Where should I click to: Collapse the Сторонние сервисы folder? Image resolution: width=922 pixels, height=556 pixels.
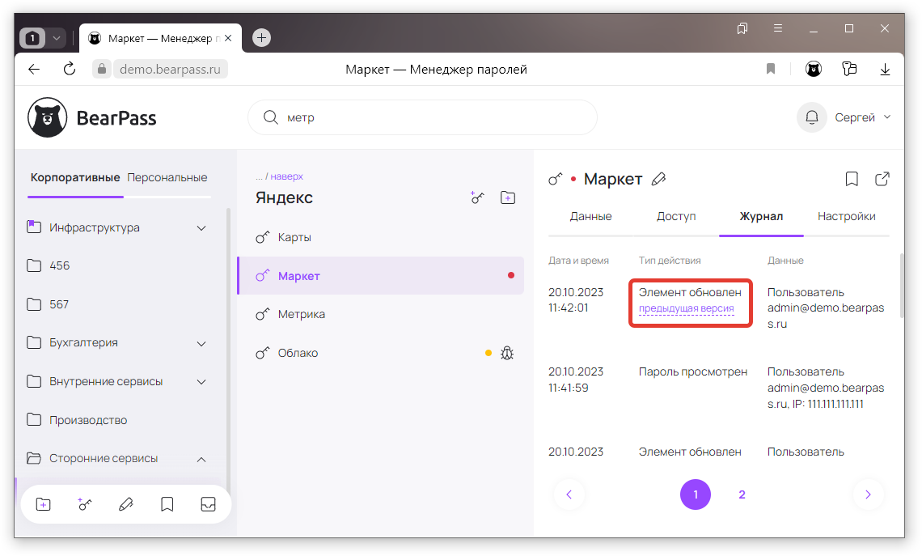coord(202,459)
